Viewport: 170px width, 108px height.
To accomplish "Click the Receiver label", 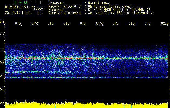I will click(x=56, y=10).
